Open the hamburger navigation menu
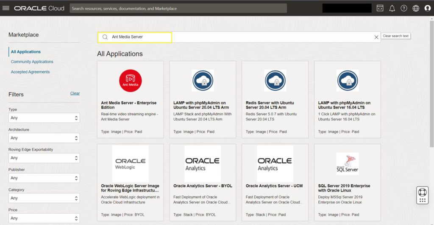This screenshot has width=434, height=225. 6,8
